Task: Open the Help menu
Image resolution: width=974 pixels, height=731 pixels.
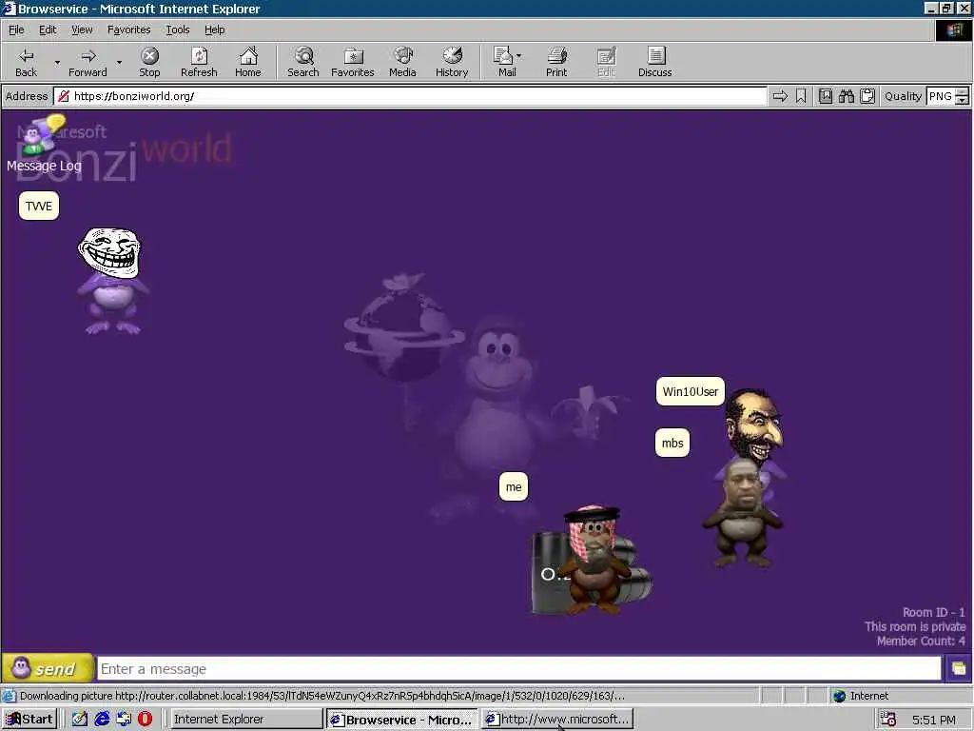Action: (214, 30)
